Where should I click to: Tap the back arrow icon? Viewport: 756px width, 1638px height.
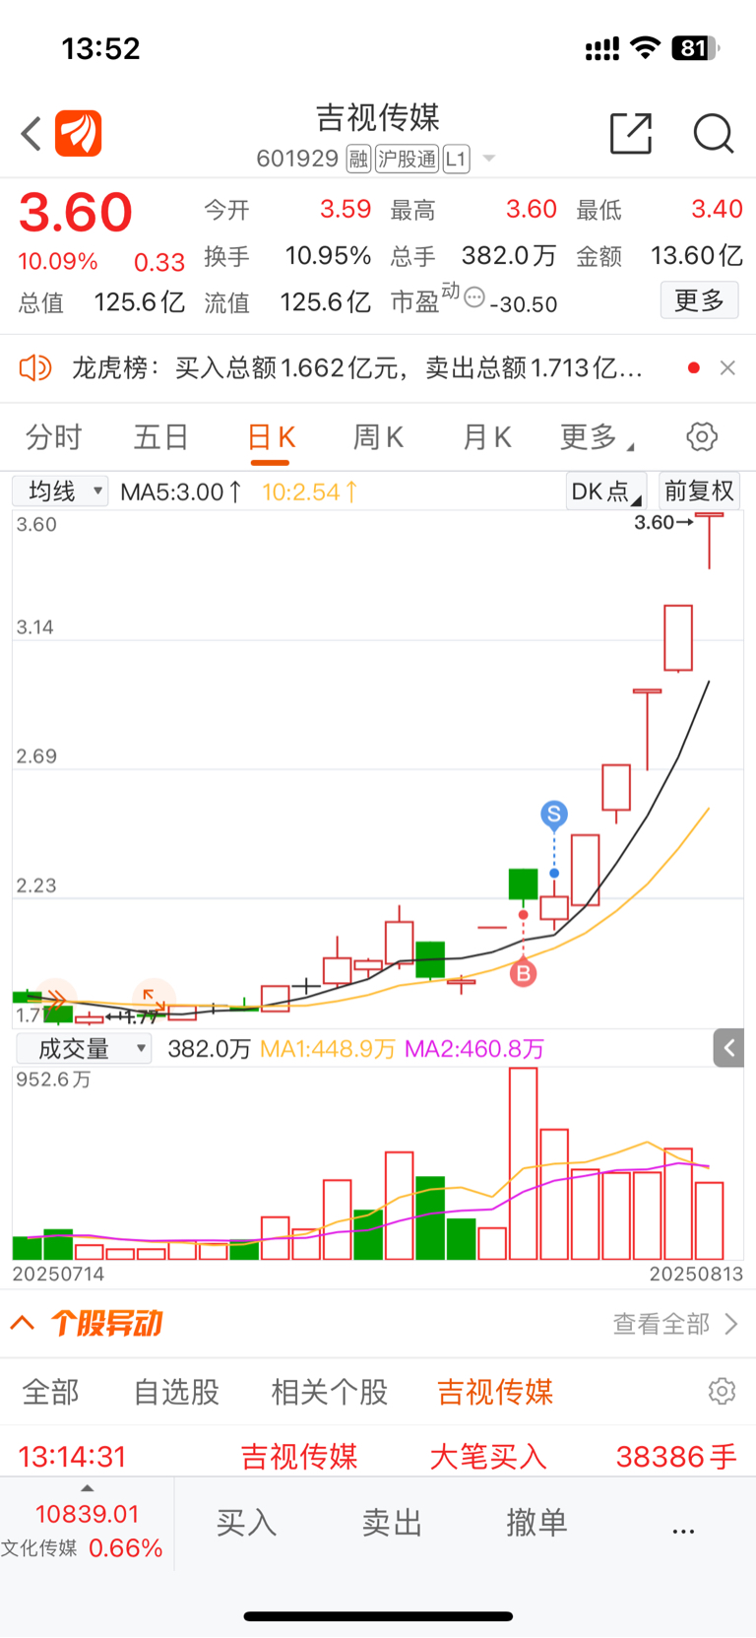[x=31, y=133]
